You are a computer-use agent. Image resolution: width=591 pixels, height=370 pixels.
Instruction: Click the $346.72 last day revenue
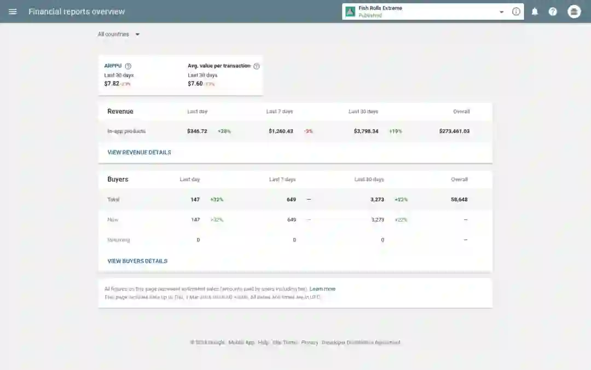pos(197,131)
